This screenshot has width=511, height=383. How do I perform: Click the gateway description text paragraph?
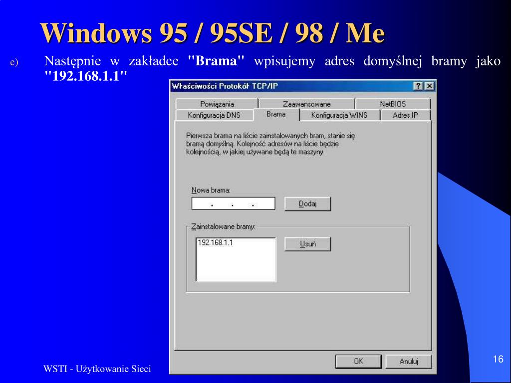coord(270,144)
